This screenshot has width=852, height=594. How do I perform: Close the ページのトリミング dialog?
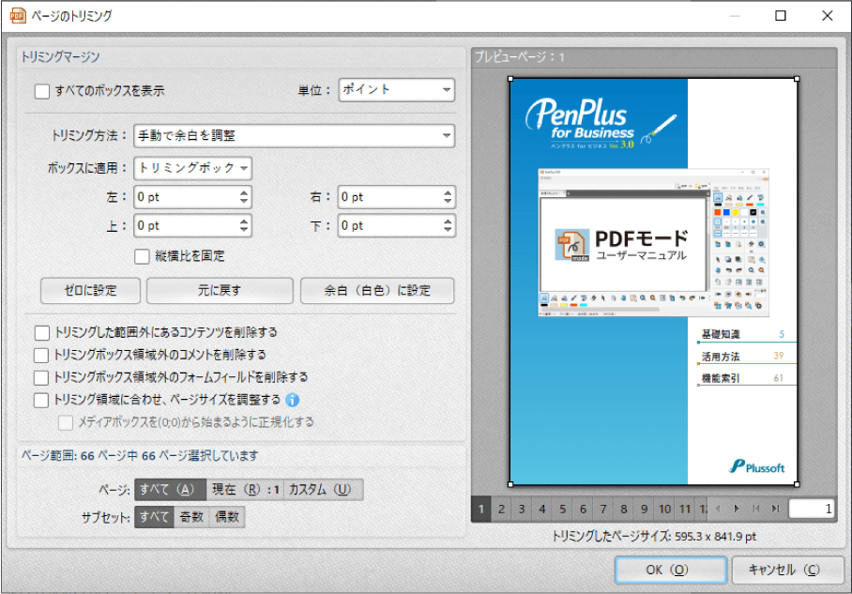pos(827,16)
